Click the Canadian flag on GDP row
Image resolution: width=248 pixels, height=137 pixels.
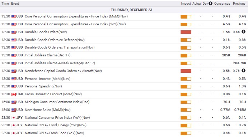[14, 95]
